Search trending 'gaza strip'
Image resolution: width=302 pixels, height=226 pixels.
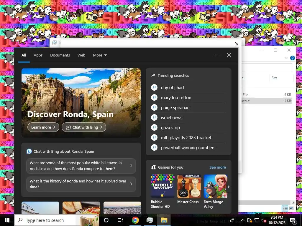point(170,128)
